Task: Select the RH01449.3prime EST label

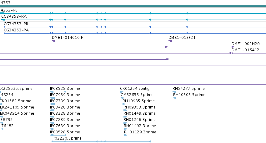Action: click(139, 113)
